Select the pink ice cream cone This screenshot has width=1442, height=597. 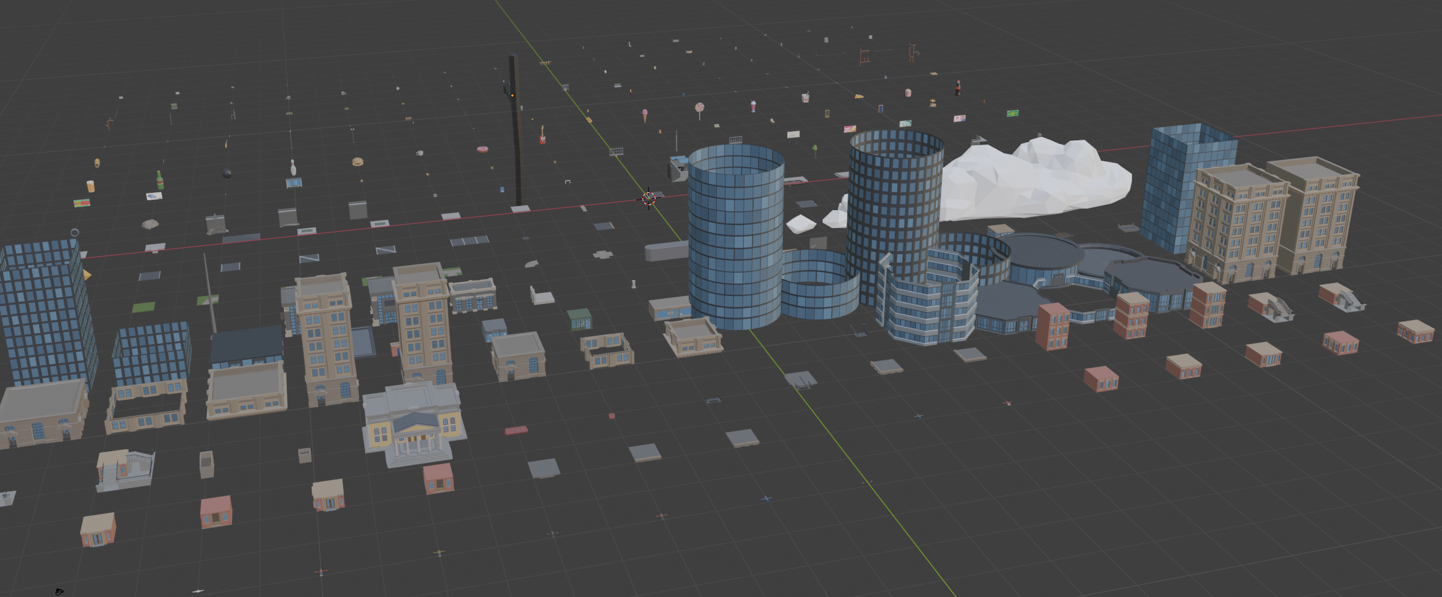(645, 115)
